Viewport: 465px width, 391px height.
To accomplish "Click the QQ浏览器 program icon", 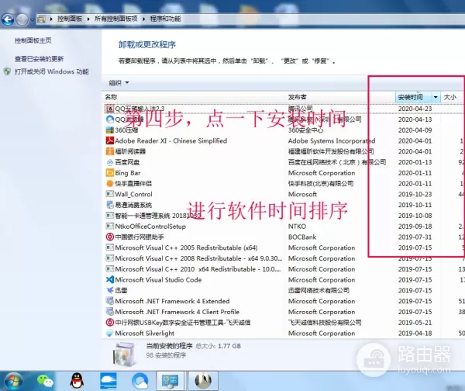I will coord(110,119).
